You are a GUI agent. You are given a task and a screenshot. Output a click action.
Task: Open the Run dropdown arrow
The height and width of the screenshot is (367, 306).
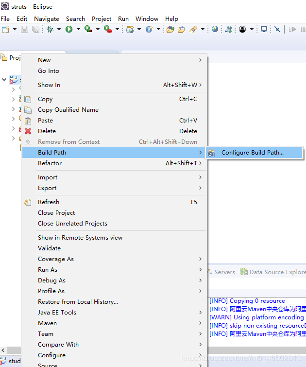[78, 29]
